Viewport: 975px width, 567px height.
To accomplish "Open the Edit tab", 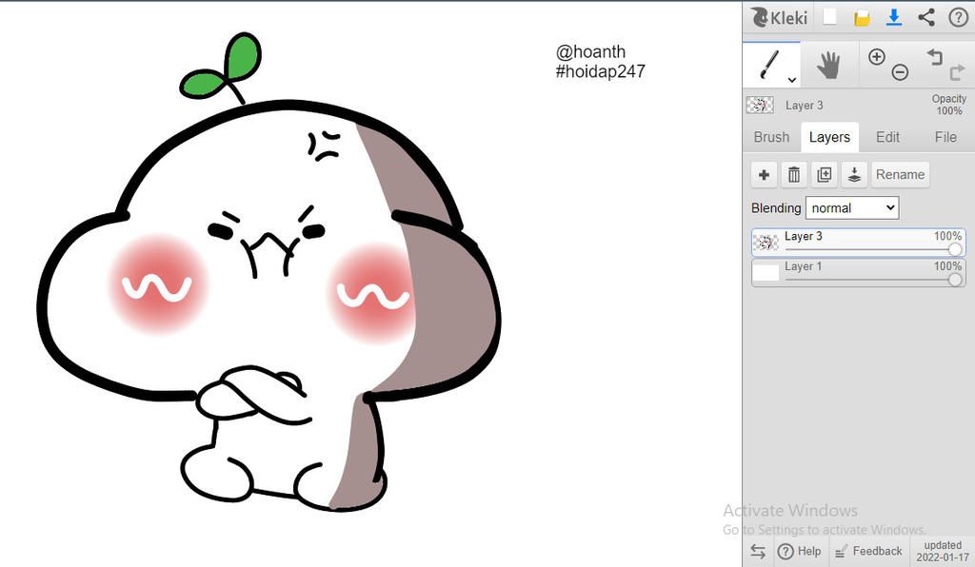I will (887, 137).
